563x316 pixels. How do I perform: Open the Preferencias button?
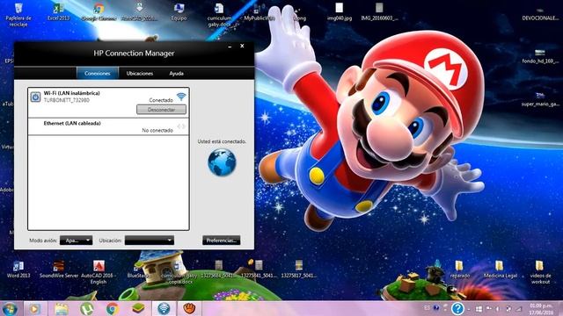[221, 241]
